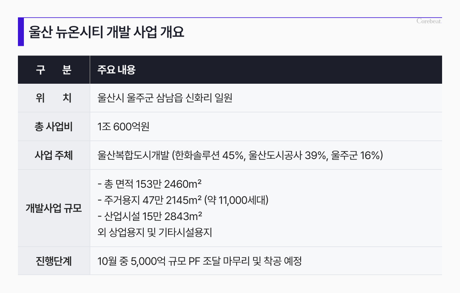The height and width of the screenshot is (293, 460).
Task: Click the location text 울산시 울주군 삼남읍 신화리 일원
Action: (x=165, y=98)
